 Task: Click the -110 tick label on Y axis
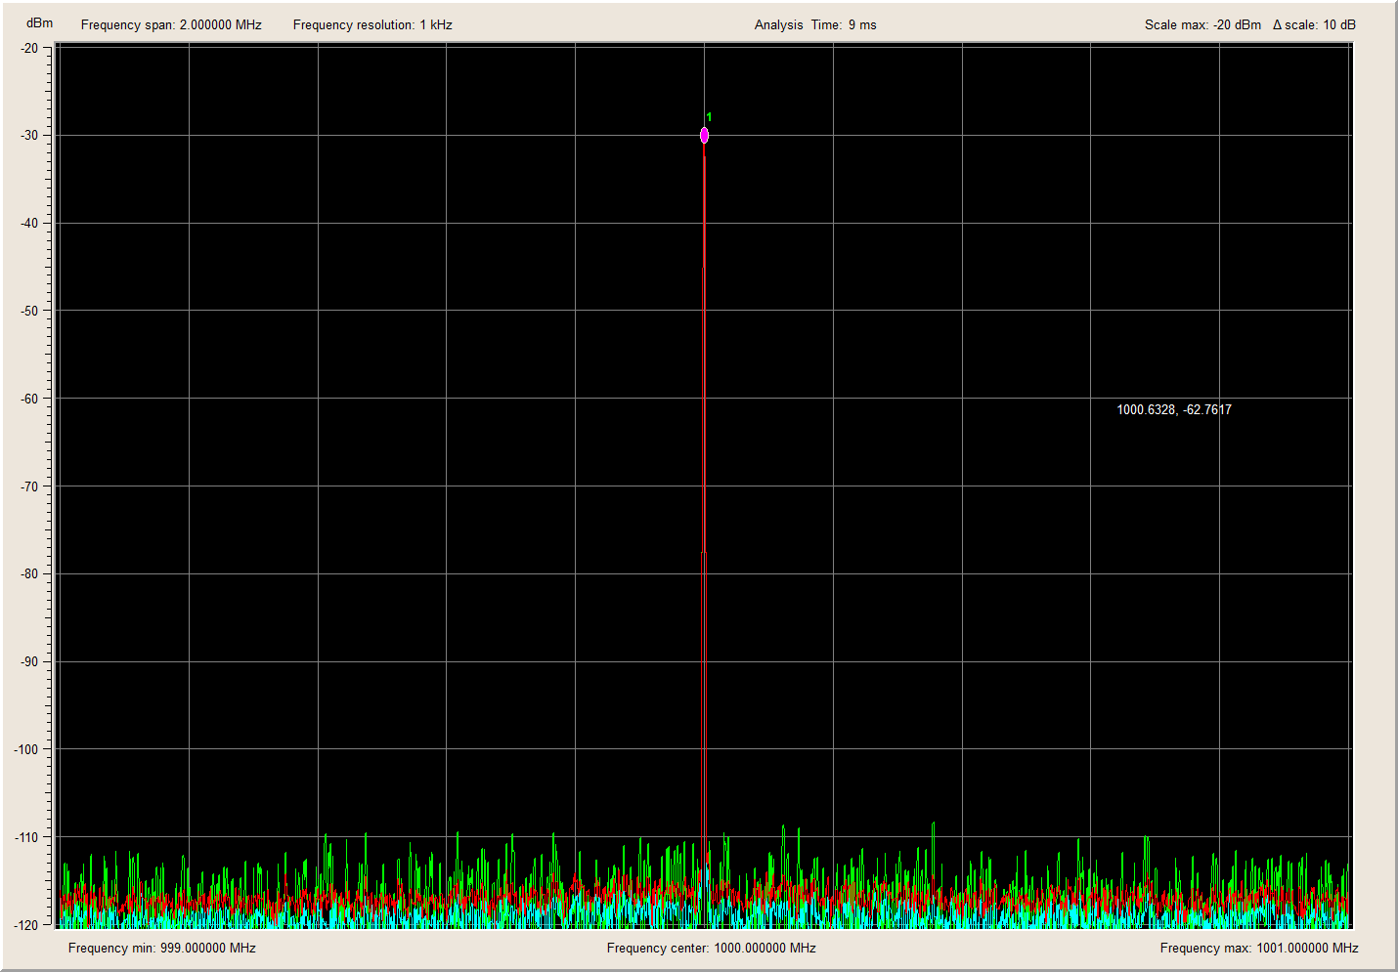[26, 837]
